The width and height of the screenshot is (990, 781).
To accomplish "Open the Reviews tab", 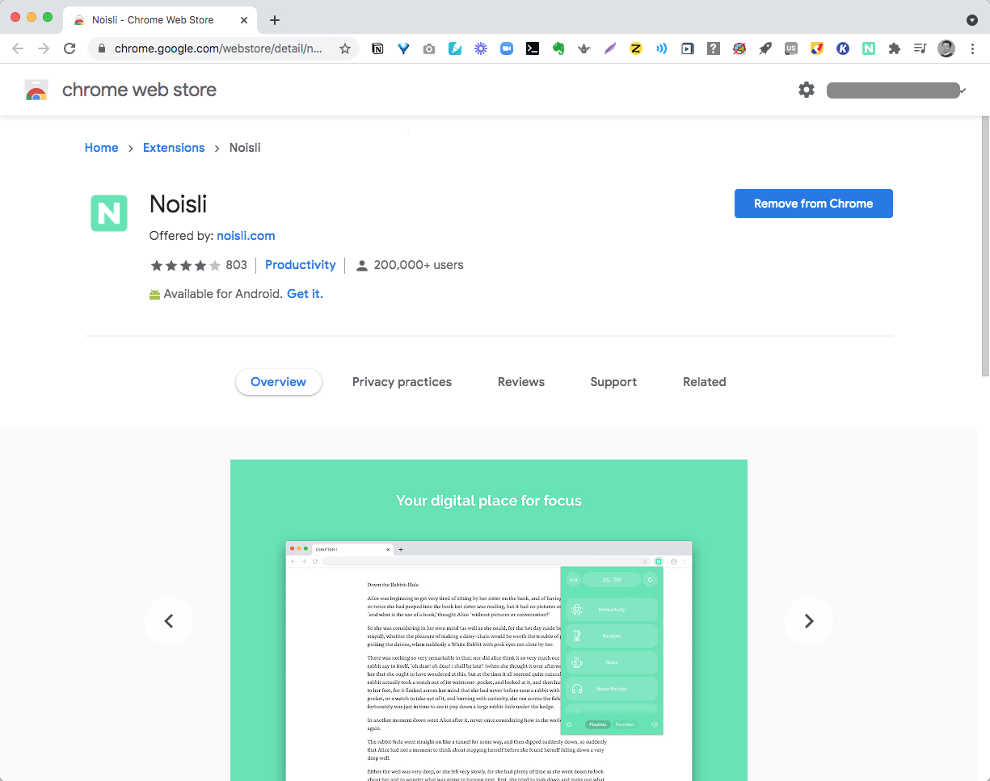I will click(521, 382).
